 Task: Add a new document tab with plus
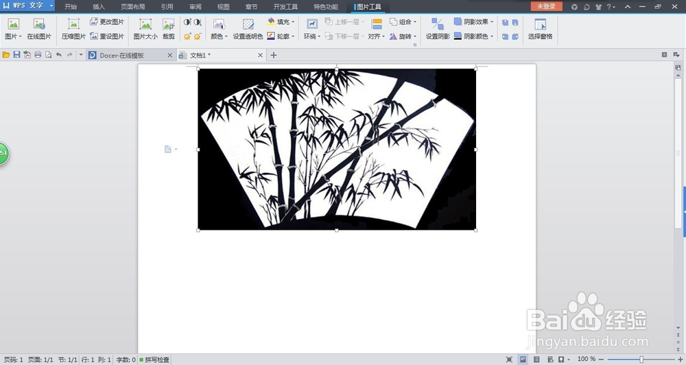pos(274,55)
